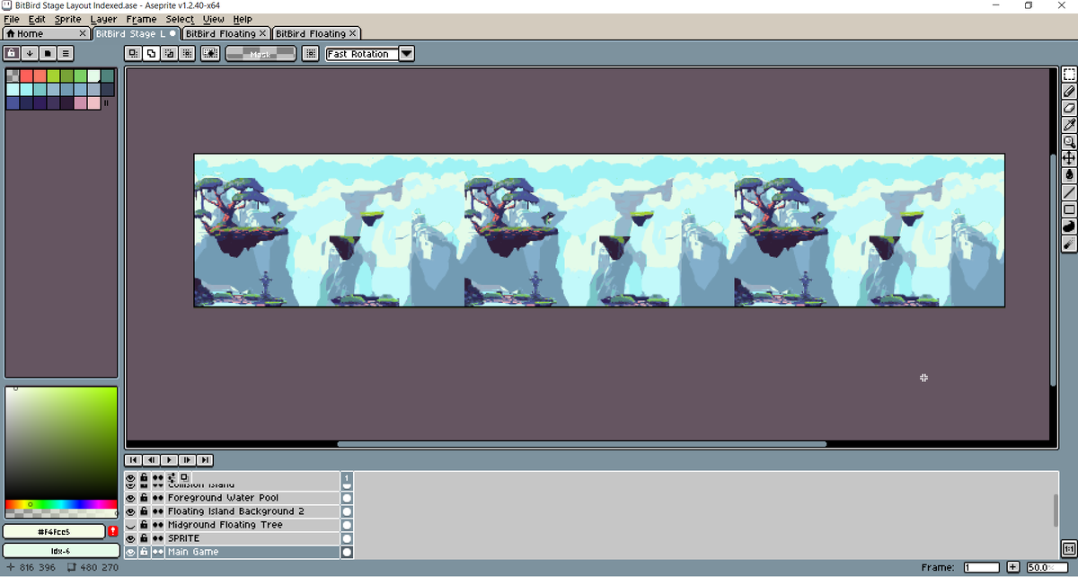
Task: Hide the Foreground Water Pool layer
Action: point(130,498)
